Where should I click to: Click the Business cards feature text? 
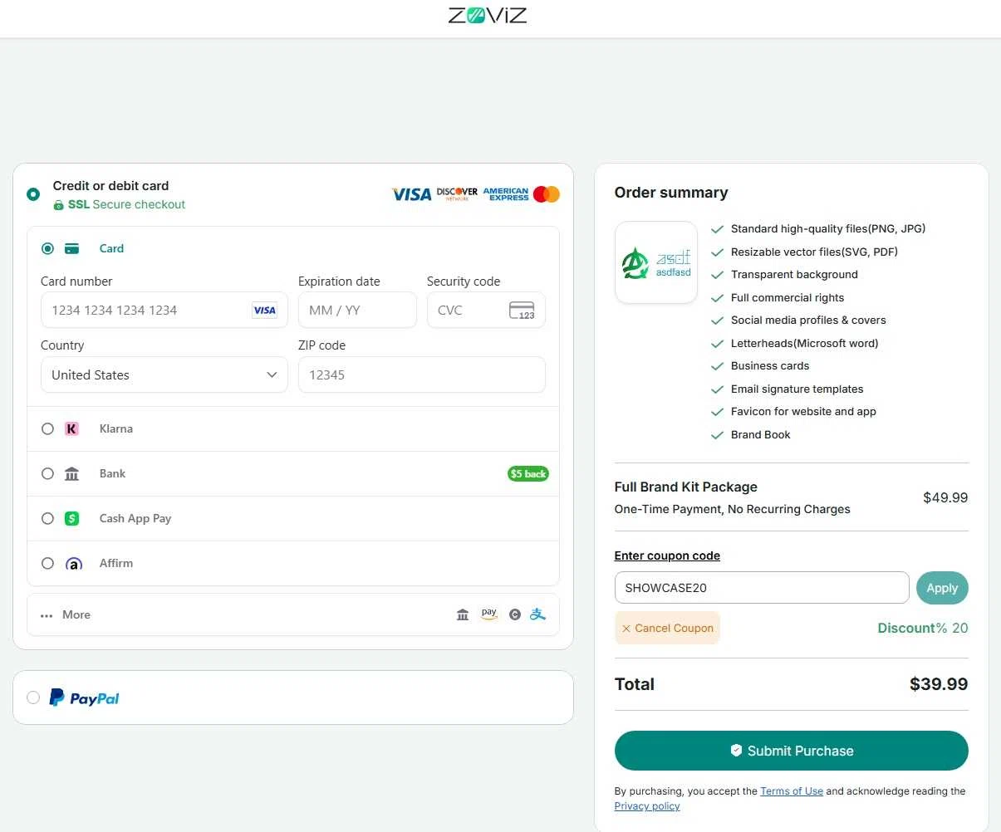coord(770,366)
